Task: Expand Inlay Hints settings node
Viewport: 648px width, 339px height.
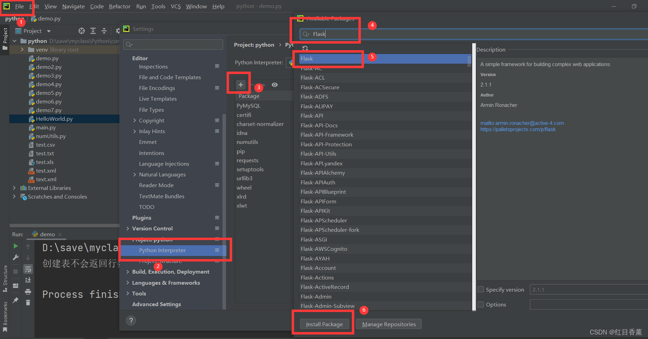Action: pos(135,131)
